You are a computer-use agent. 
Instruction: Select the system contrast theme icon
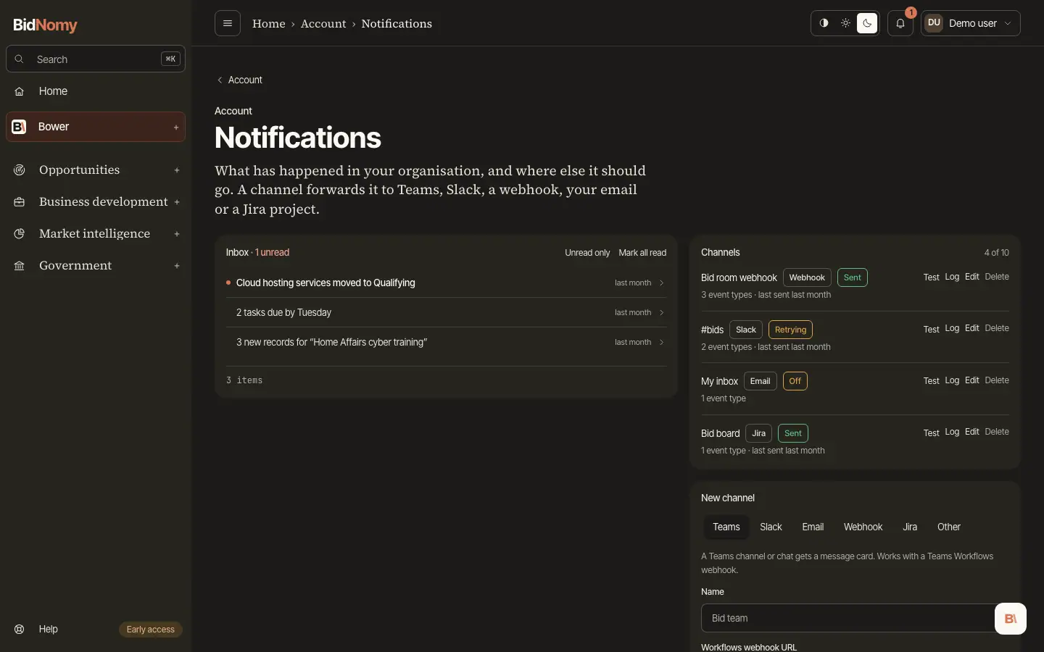coord(824,23)
